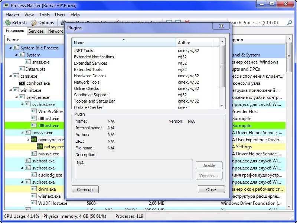Click the Disable plugin button

[x=209, y=165]
